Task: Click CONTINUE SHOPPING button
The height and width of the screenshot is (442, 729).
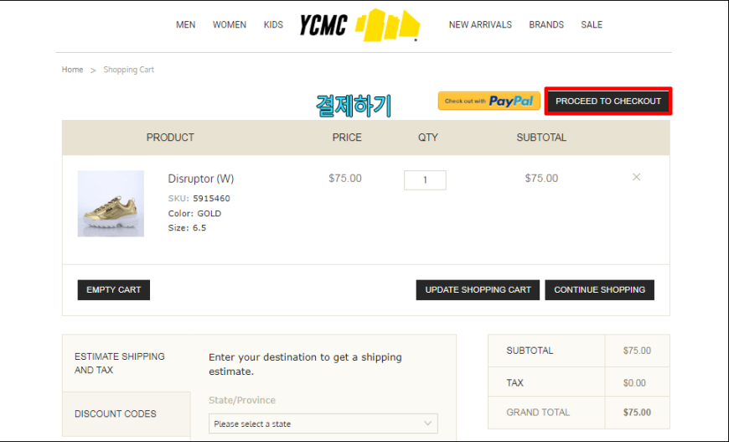Action: (x=600, y=290)
